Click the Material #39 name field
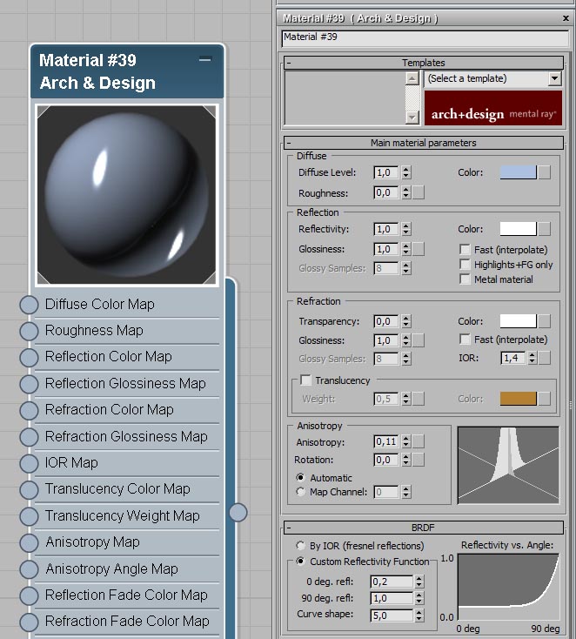This screenshot has height=639, width=576. coord(425,38)
